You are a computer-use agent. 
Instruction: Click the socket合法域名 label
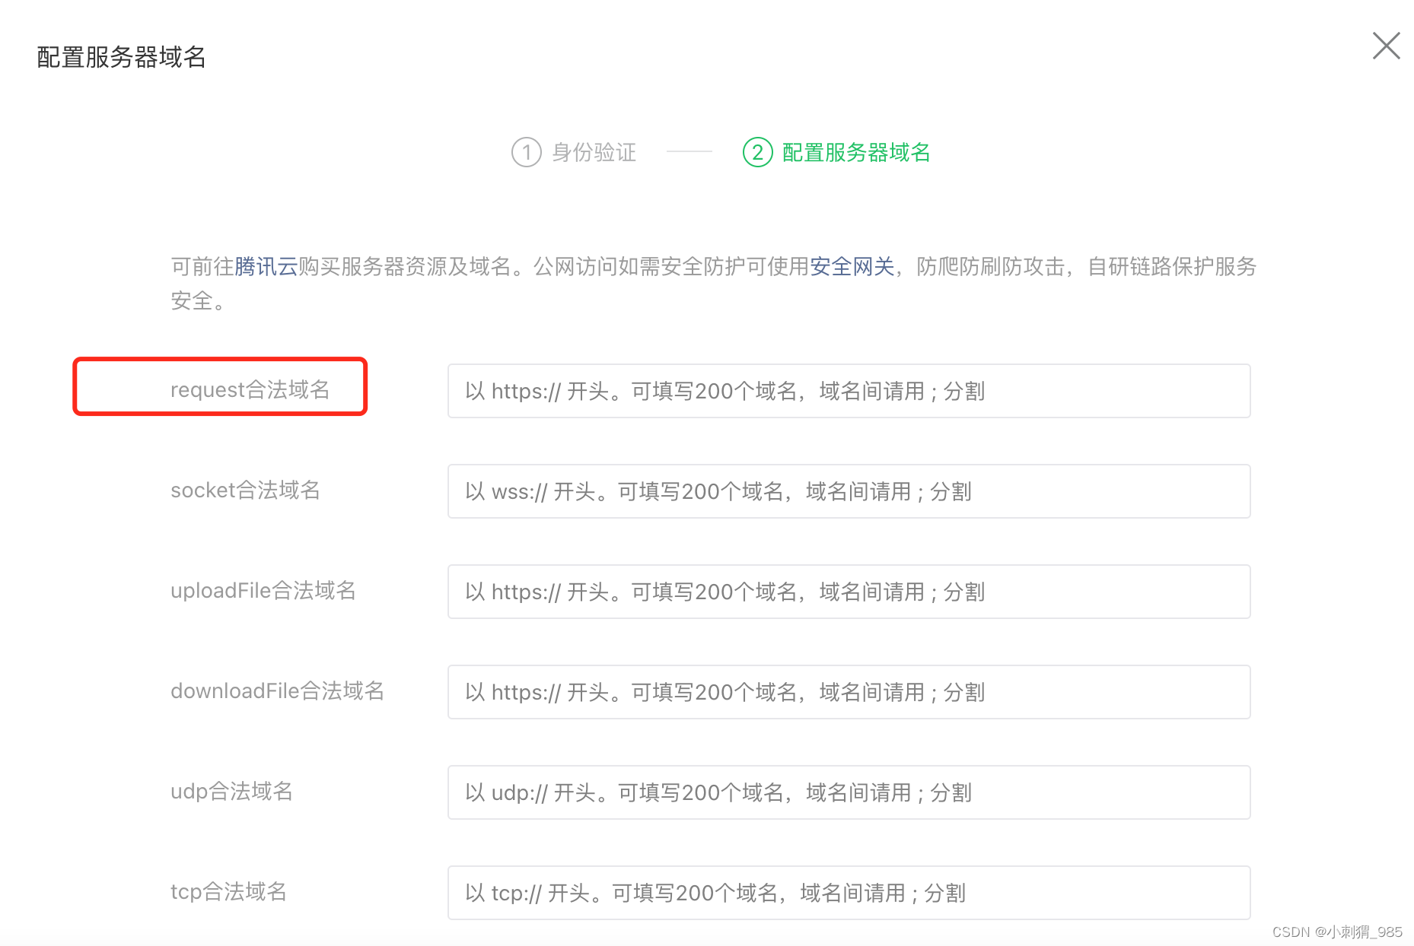[x=245, y=490]
